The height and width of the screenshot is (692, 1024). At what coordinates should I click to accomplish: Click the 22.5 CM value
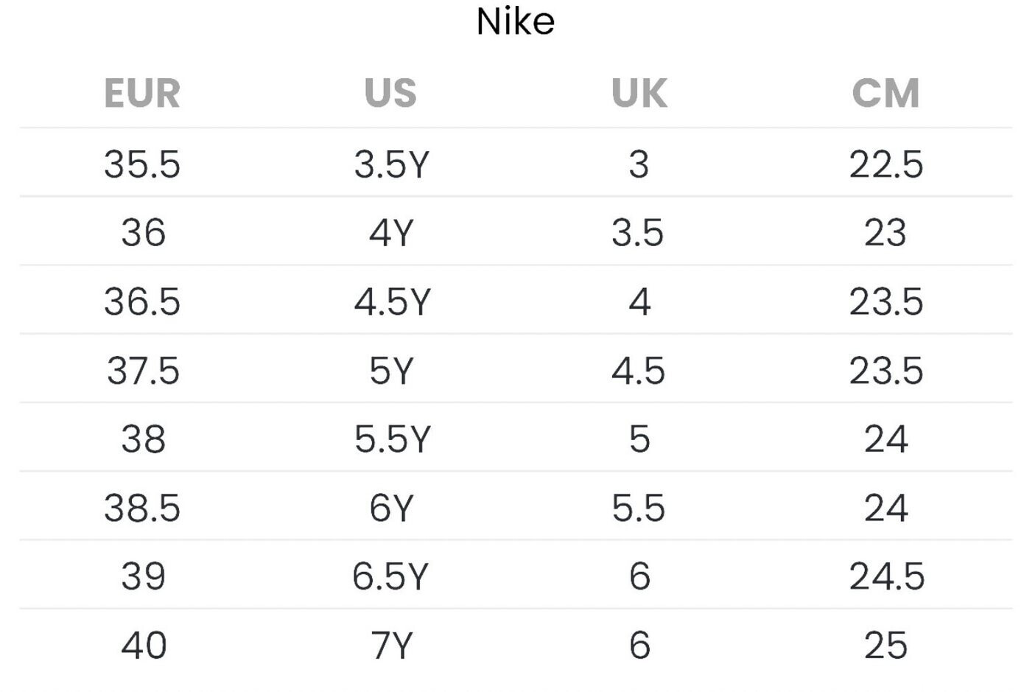coord(886,164)
